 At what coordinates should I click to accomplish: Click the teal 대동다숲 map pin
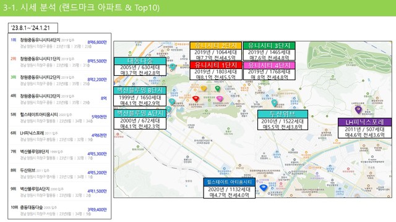pos(173,67)
